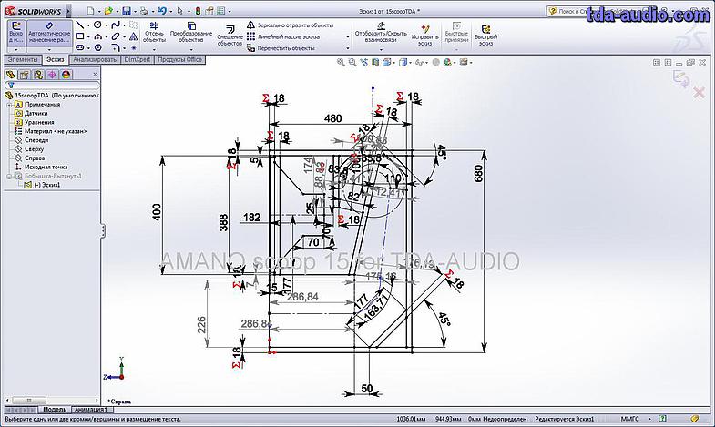Click the Undo arrow icon

click(161, 11)
